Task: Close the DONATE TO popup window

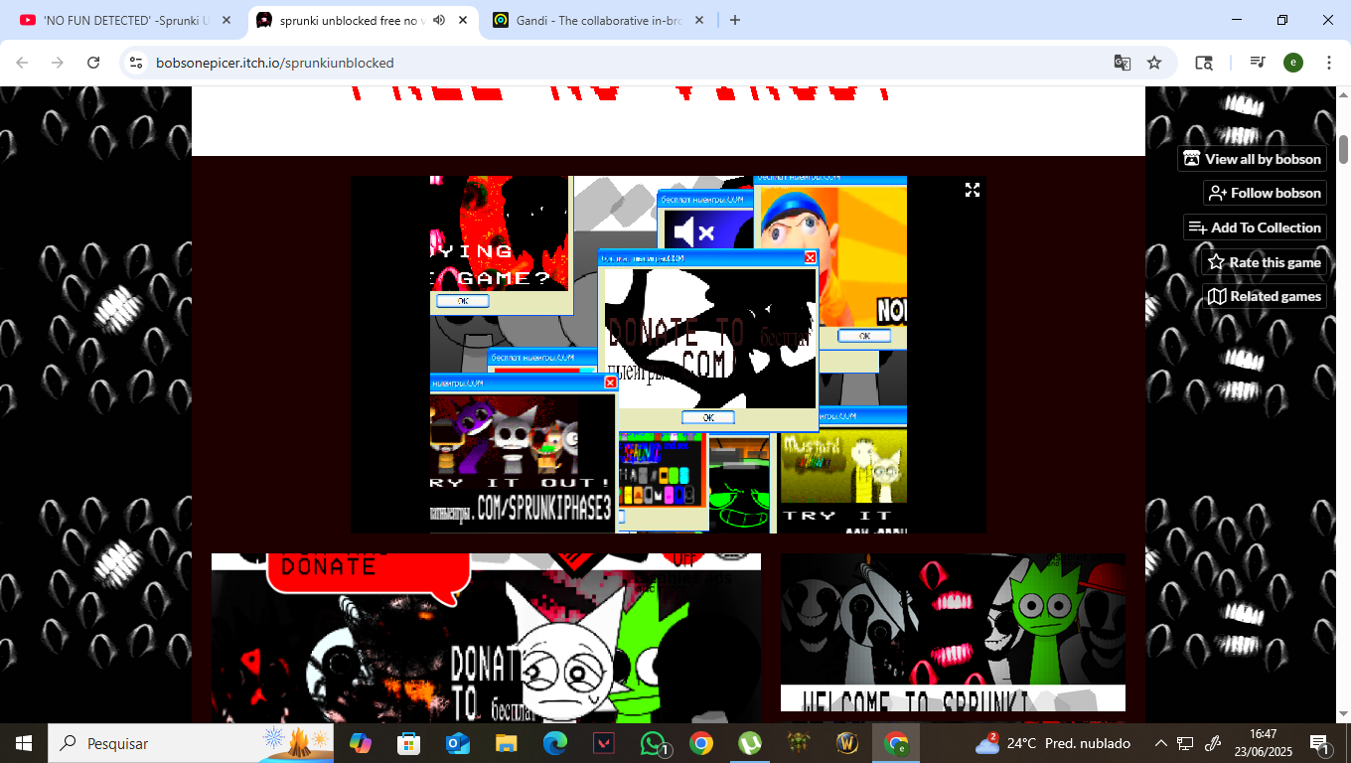Action: click(810, 257)
